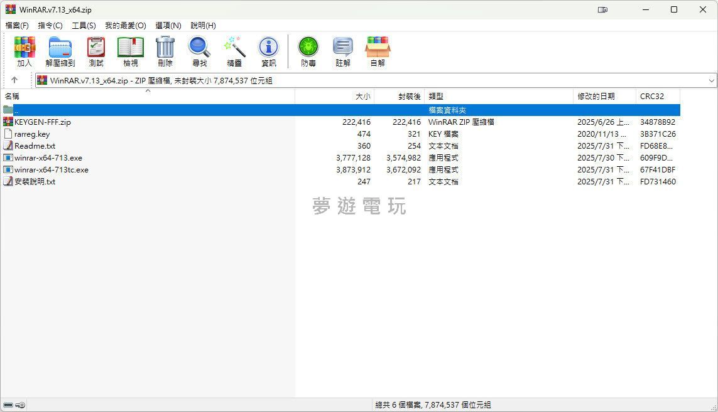Run the 測試 (Test) archive tool
Viewport: 718px width, 412px height.
96,51
